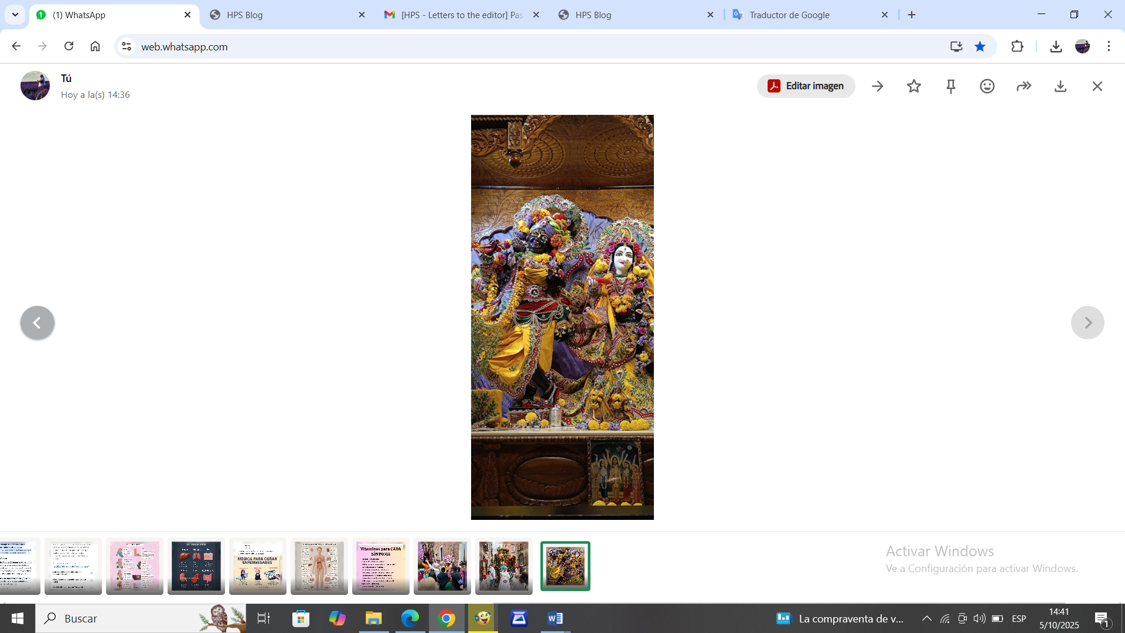
Task: Toggle bookmark star for this page
Action: pos(980,46)
